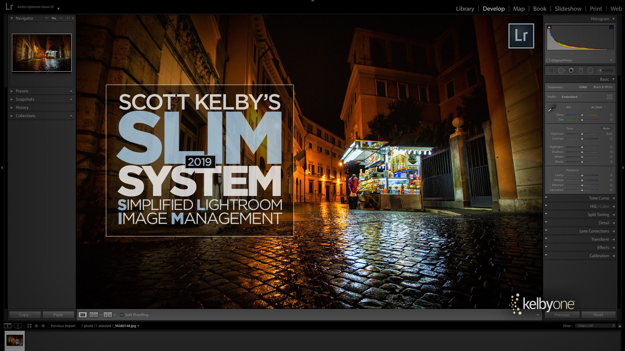This screenshot has height=351, width=625.
Task: Click the Exposure slider handle
Action: click(582, 134)
